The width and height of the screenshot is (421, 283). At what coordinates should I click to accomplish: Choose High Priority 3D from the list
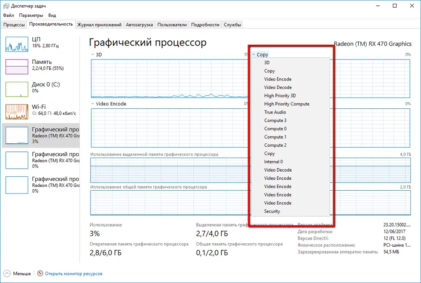click(290, 96)
